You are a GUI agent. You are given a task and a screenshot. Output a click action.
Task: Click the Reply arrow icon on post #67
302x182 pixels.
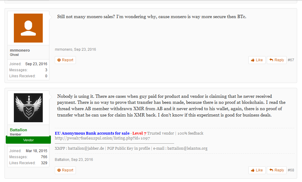click(271, 60)
